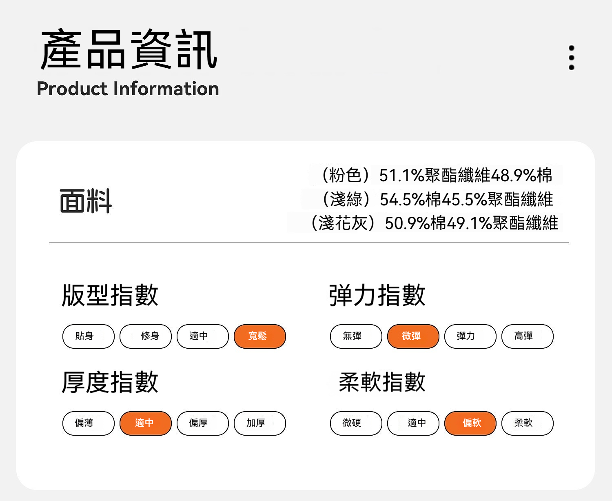
Task: Select the 加厚 thickness option
Action: pyautogui.click(x=260, y=423)
